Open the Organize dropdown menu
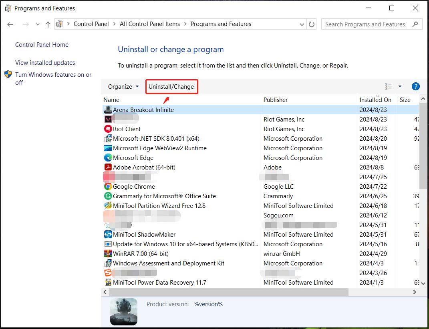 (123, 87)
